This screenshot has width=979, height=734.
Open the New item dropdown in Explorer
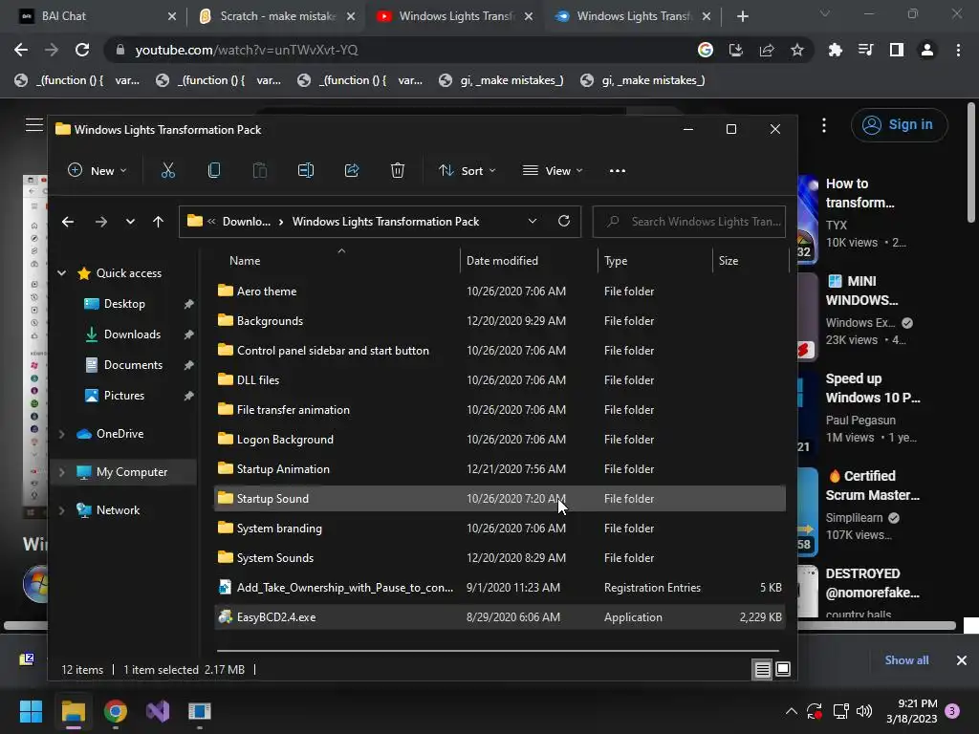(x=97, y=170)
